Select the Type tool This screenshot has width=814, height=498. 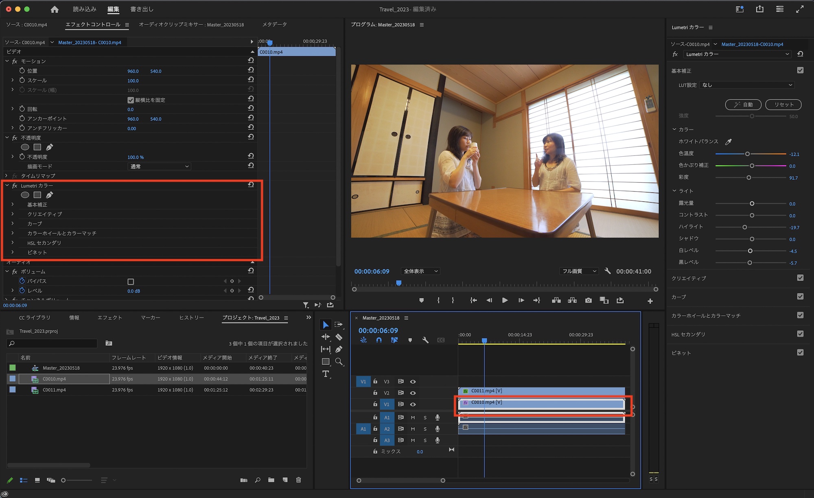326,374
